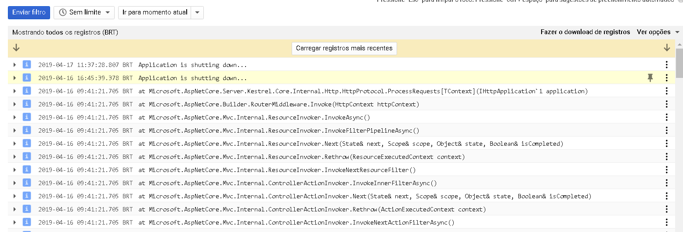
Task: Expand the 16:45:39.378 shutting down log entry
Action: tap(14, 78)
